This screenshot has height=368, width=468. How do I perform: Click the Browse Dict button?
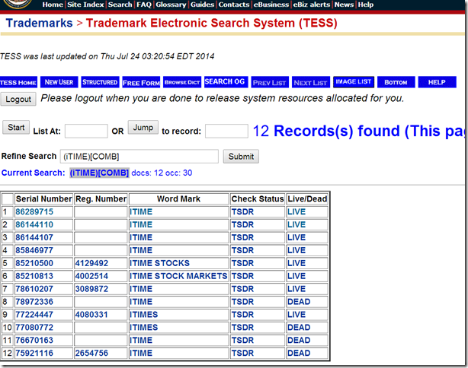click(182, 82)
